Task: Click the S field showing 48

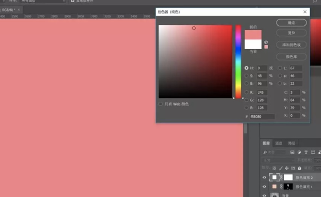Action: (x=262, y=76)
